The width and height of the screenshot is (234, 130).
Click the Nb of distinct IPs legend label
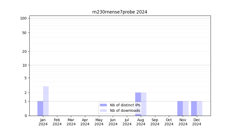[x=125, y=105]
